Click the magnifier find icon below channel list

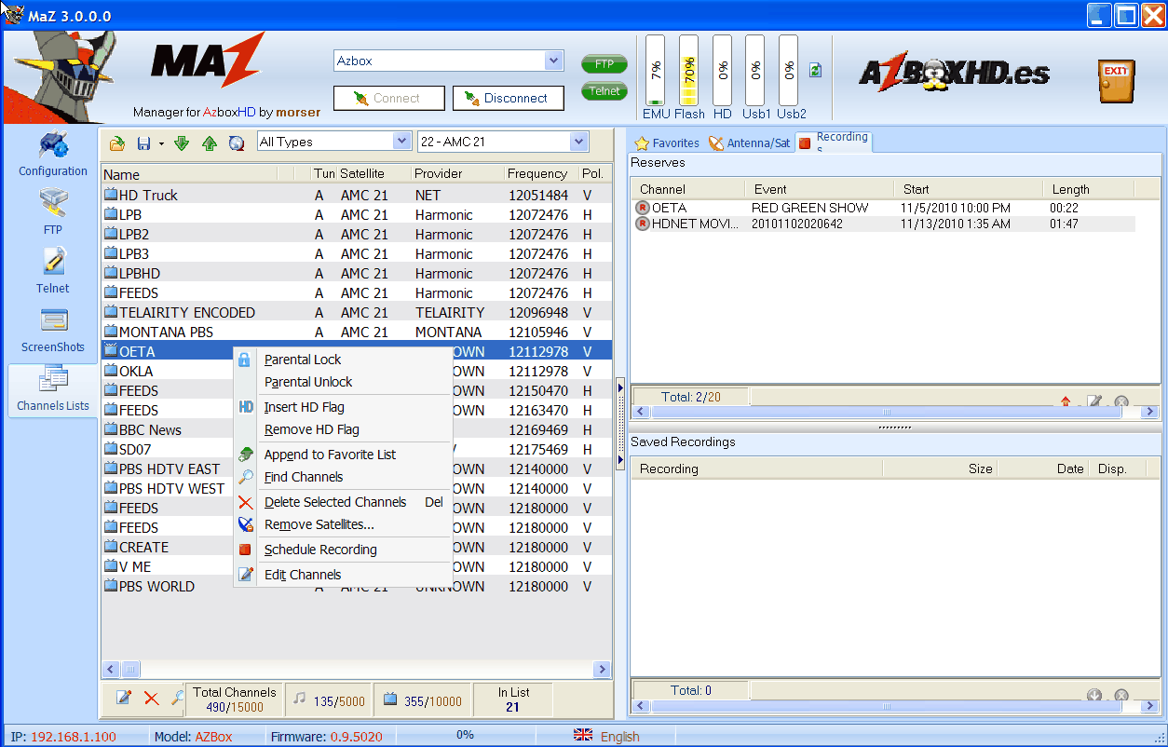[x=177, y=698]
